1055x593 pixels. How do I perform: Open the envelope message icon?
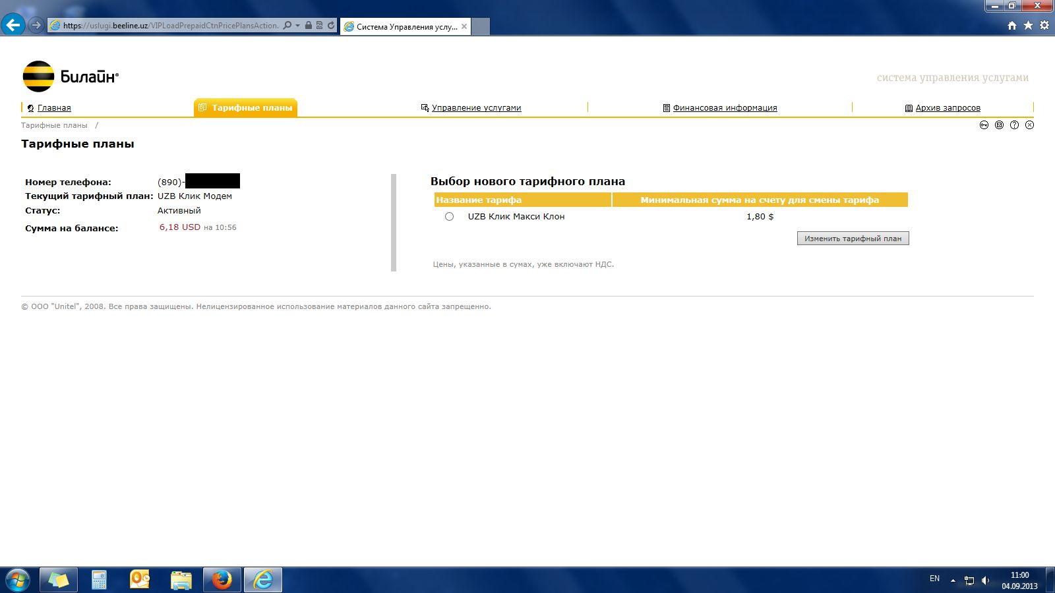[999, 125]
